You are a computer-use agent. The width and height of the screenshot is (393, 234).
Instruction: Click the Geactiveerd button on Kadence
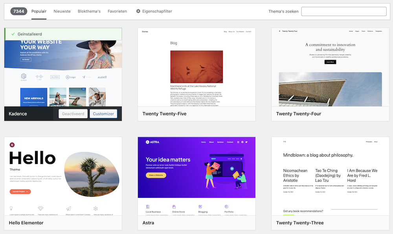pyautogui.click(x=73, y=114)
